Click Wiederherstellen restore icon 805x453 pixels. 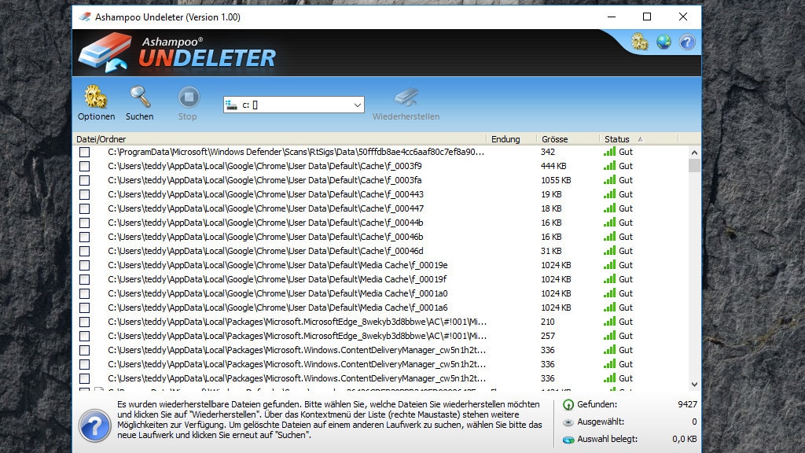coord(406,97)
